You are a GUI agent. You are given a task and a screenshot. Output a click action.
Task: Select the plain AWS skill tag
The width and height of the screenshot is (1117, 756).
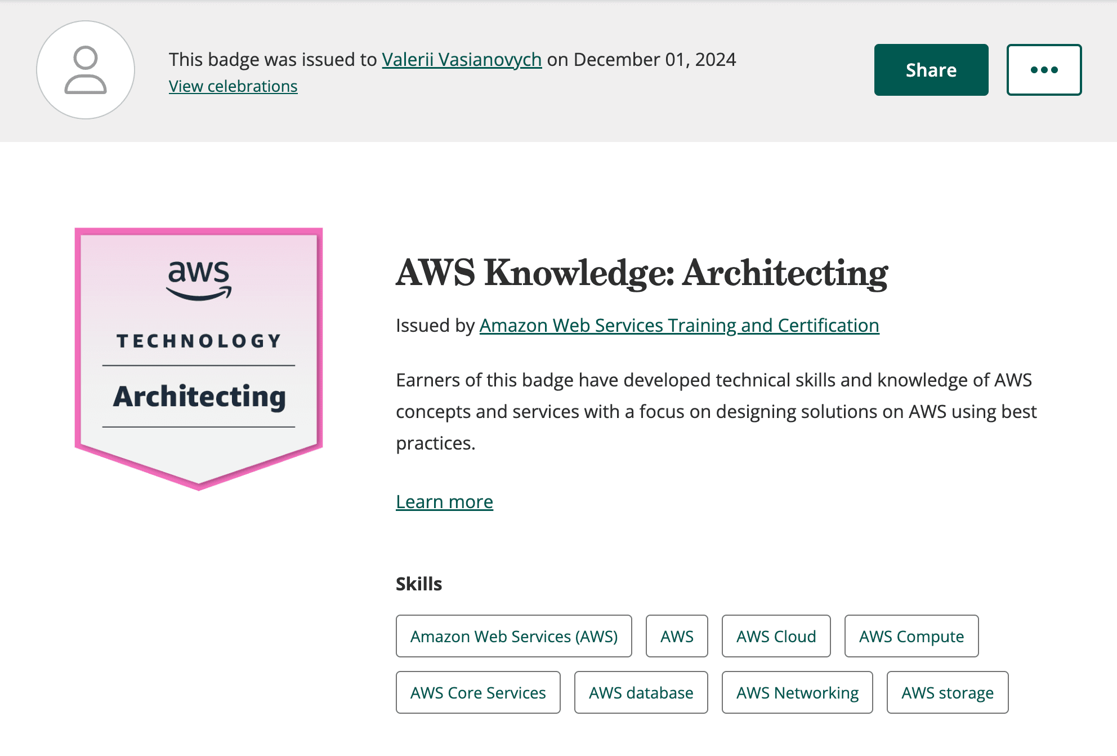(677, 636)
